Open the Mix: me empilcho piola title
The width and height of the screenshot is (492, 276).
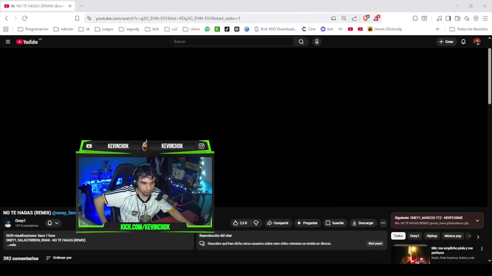pos(452,250)
